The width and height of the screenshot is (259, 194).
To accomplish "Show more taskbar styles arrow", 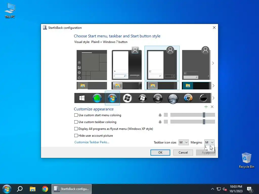I will 213,86.
